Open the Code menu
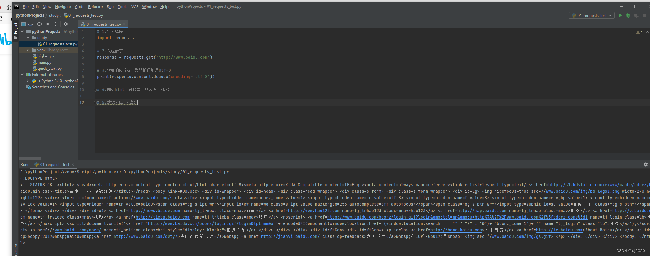This screenshot has width=650, height=256. point(80,6)
